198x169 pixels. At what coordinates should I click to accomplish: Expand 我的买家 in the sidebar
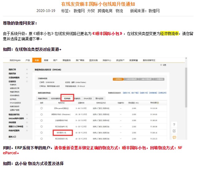point(27,74)
